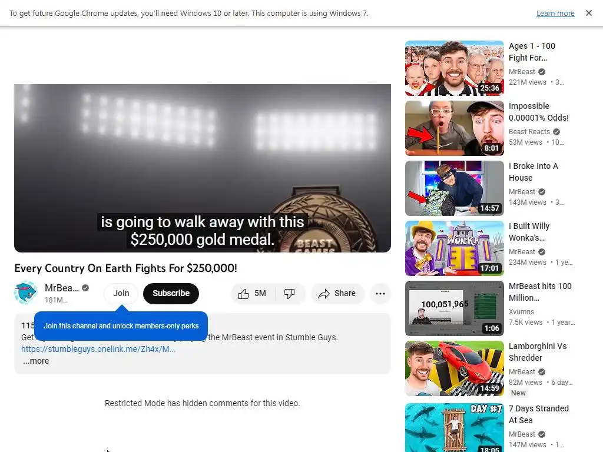Open the I Built Willy Wonka's thumbnail
The width and height of the screenshot is (603, 452).
(x=454, y=248)
